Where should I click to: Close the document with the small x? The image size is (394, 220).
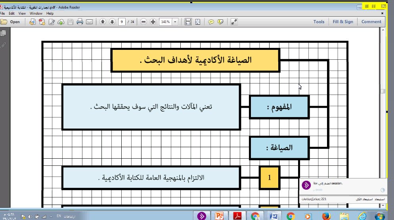click(383, 13)
